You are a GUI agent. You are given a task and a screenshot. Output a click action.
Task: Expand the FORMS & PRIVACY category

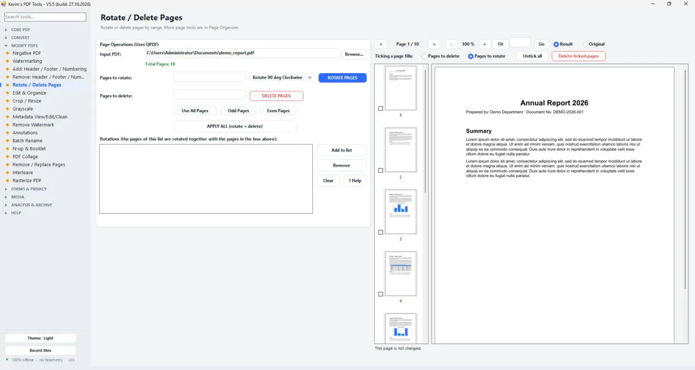29,189
